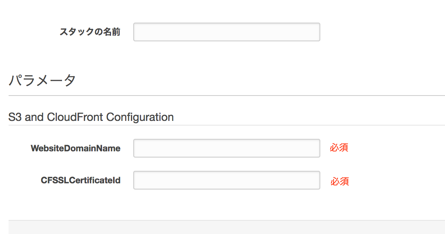Click the CFSSLCertificateId label
The width and height of the screenshot is (445, 234).
click(x=81, y=180)
